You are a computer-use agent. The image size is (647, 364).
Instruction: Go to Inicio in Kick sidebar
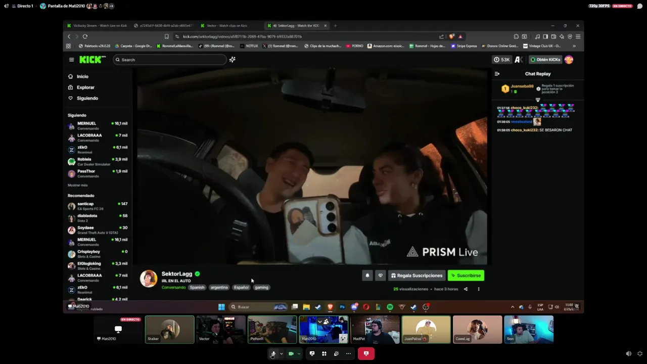82,76
